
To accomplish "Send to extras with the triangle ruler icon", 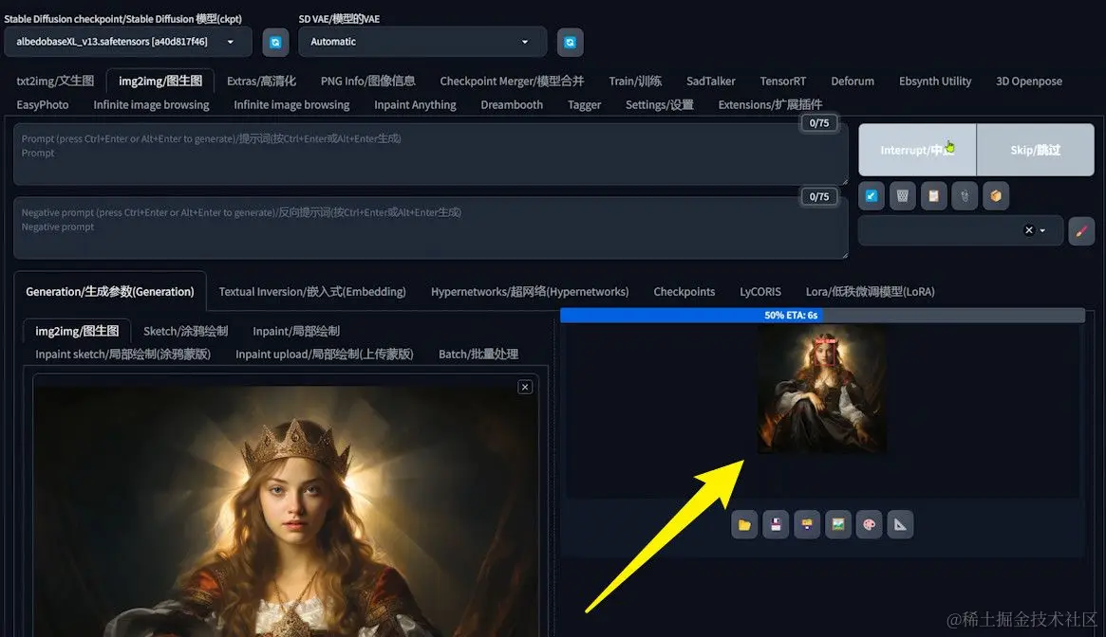I will coord(900,525).
